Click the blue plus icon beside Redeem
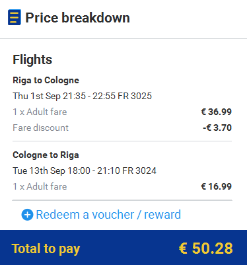The height and width of the screenshot is (265, 247). (27, 215)
